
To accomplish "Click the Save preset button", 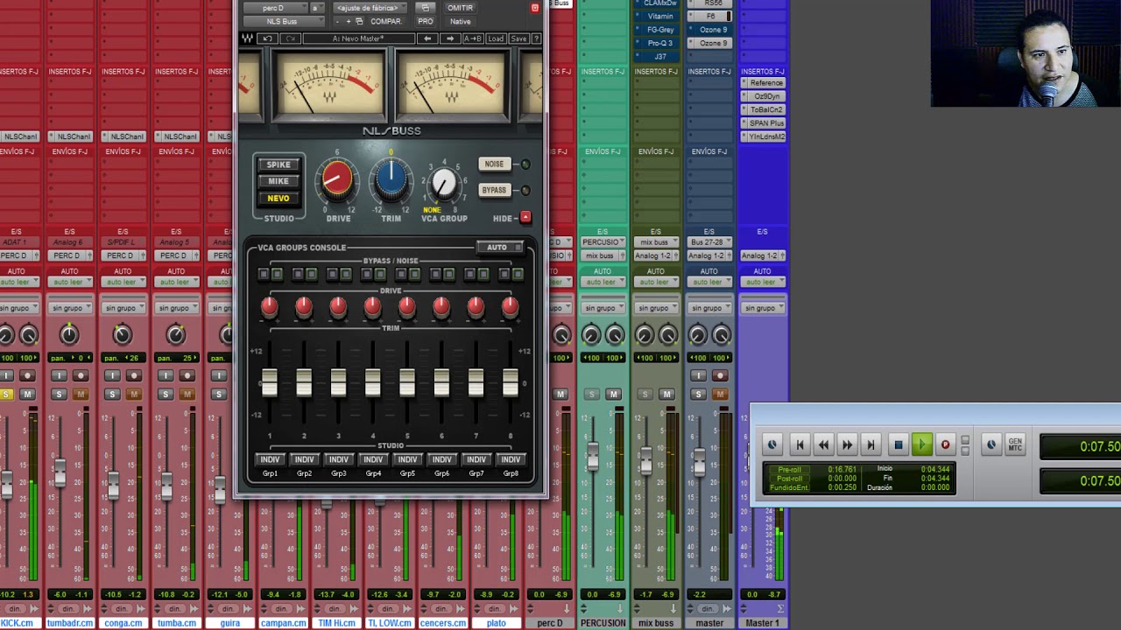I will point(518,38).
